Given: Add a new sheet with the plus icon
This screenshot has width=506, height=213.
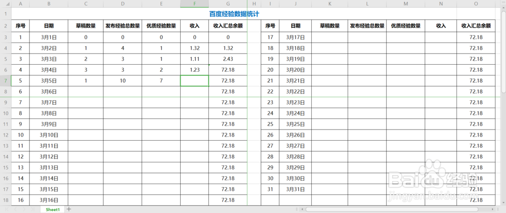Looking at the screenshot, I should tap(69, 209).
